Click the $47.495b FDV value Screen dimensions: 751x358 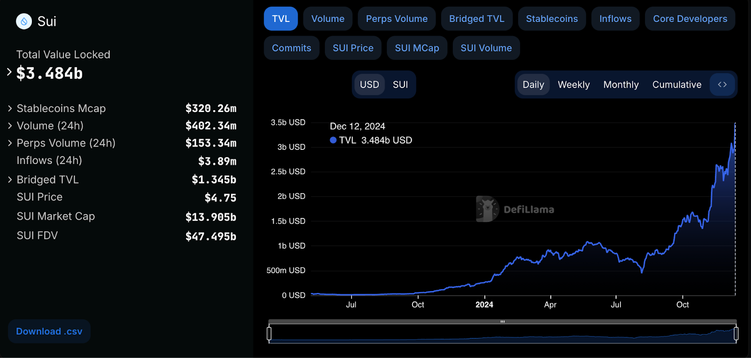[211, 236]
